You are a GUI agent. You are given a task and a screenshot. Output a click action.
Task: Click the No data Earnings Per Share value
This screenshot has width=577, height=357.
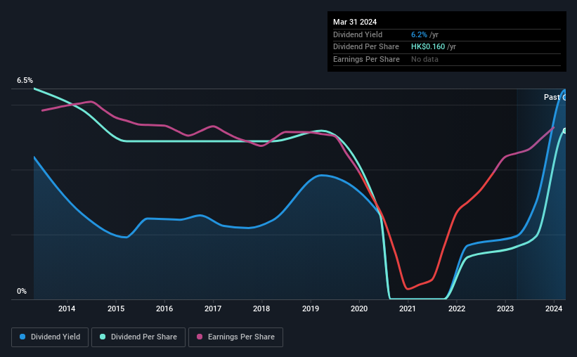pos(424,59)
